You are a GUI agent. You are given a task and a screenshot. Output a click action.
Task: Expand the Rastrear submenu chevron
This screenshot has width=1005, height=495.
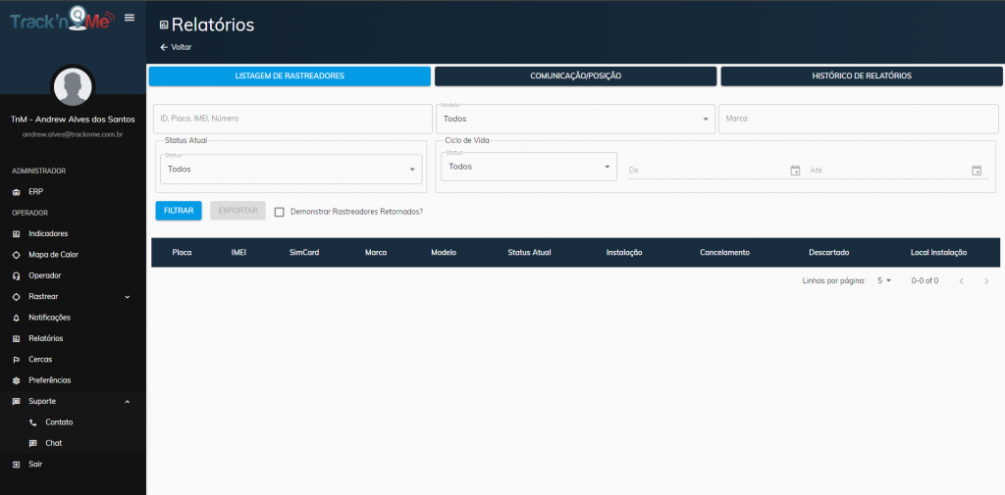click(127, 297)
